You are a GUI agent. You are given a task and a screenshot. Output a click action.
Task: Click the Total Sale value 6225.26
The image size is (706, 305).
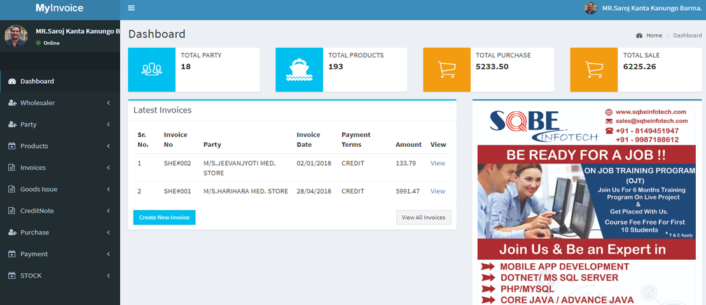[x=639, y=67]
